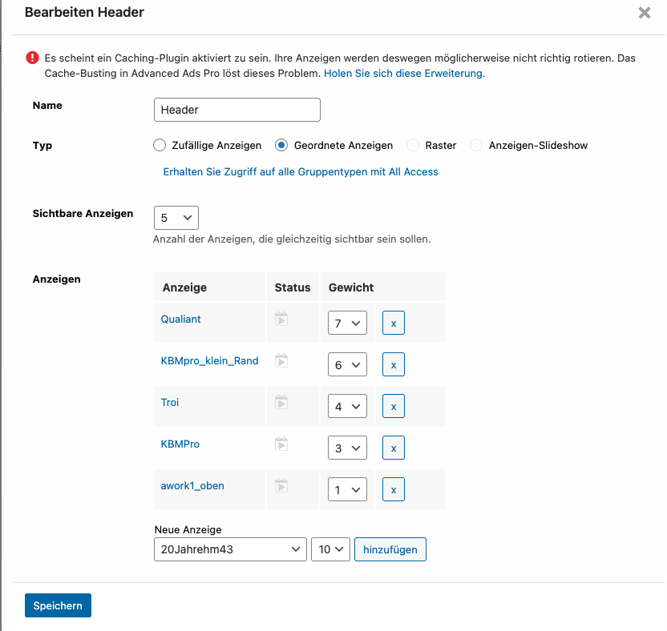This screenshot has width=667, height=631.
Task: Click the hinzufügen button
Action: 390,549
